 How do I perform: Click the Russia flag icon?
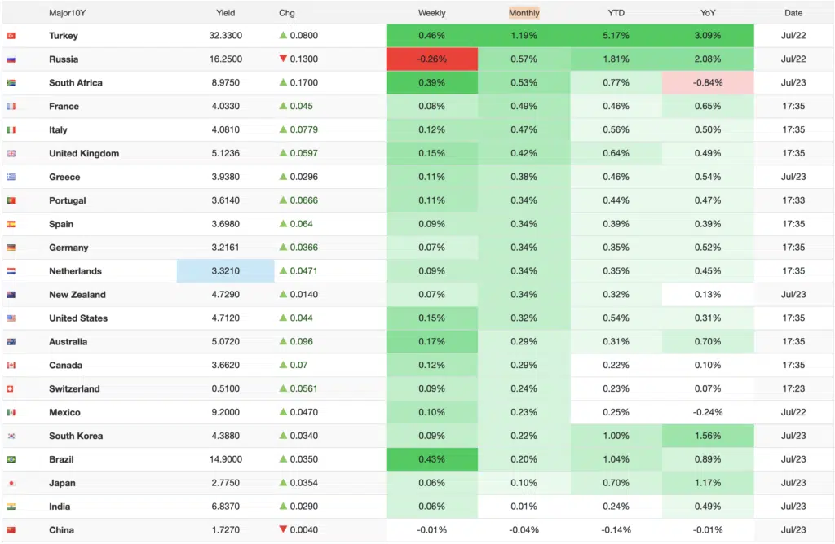click(x=11, y=59)
